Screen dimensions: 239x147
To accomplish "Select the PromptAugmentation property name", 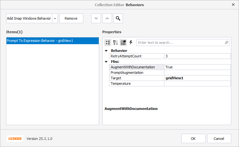I will (x=137, y=73).
